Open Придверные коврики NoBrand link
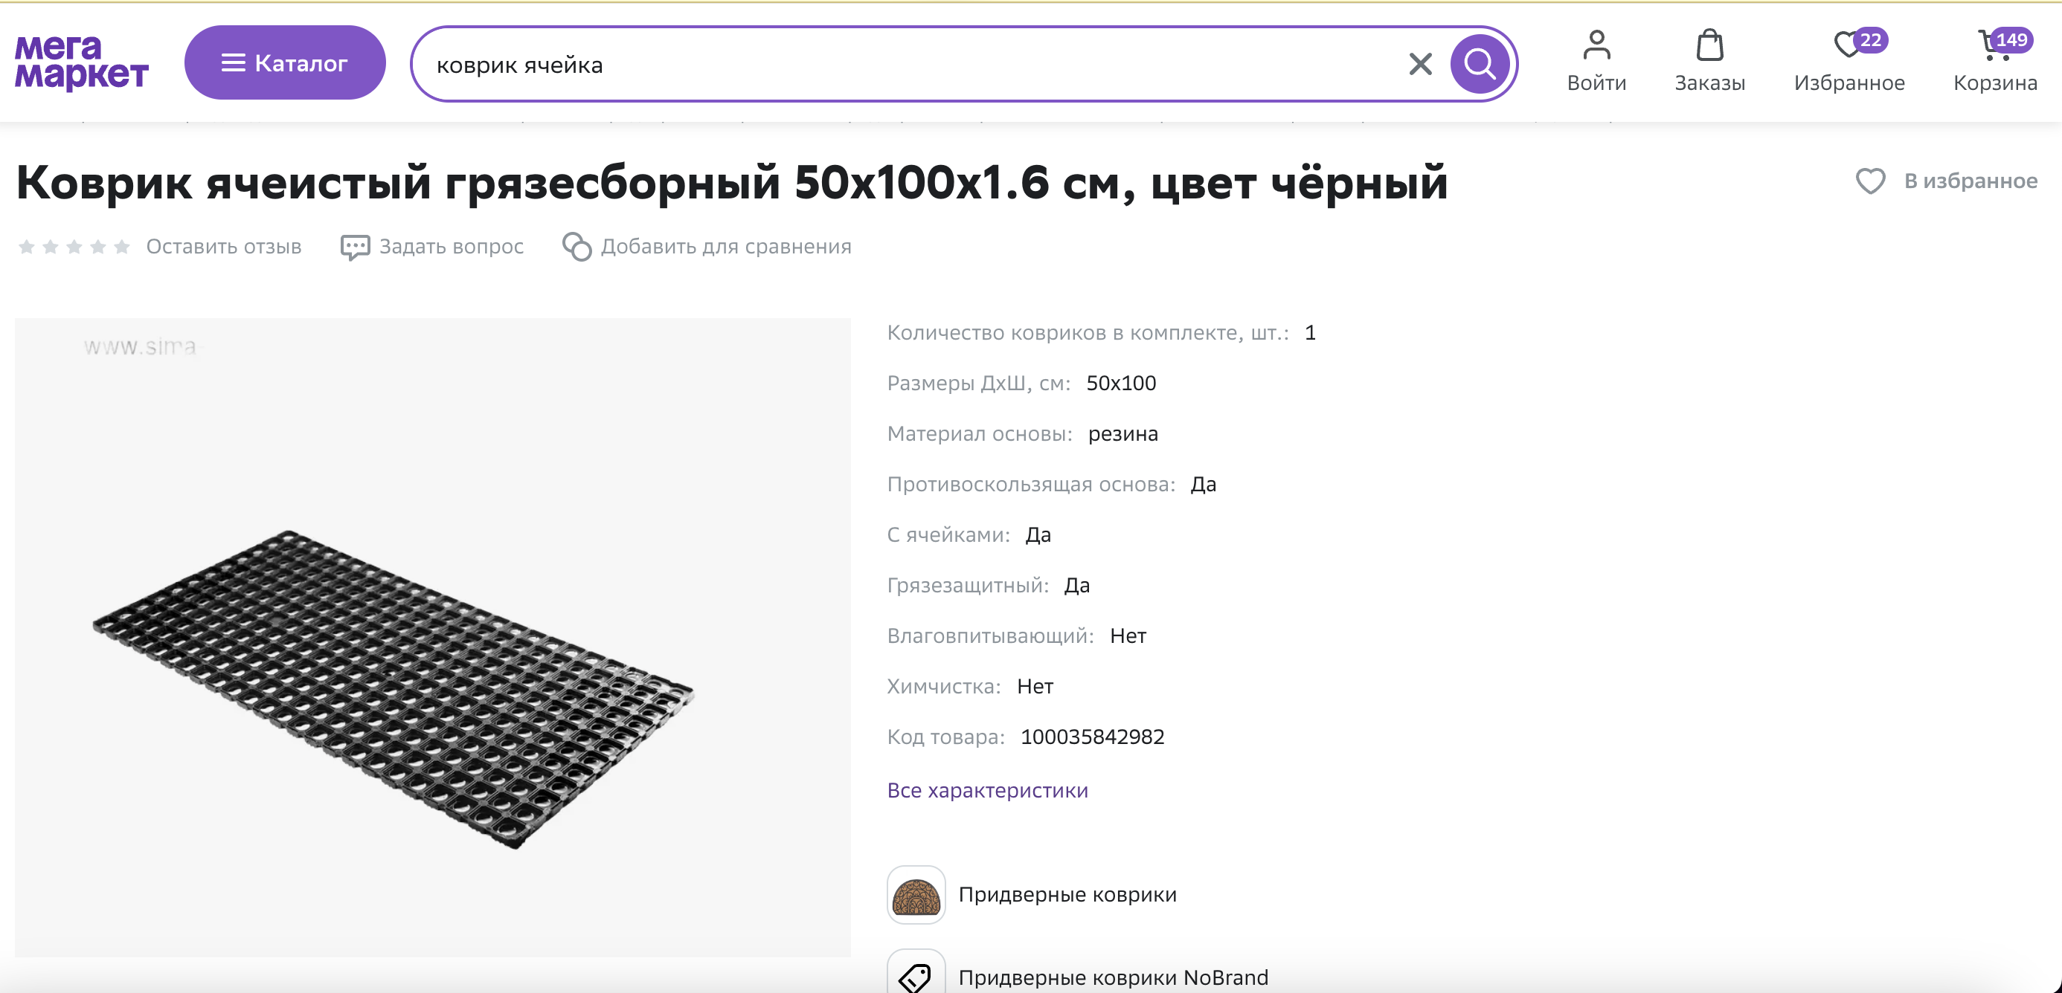 pyautogui.click(x=1113, y=978)
